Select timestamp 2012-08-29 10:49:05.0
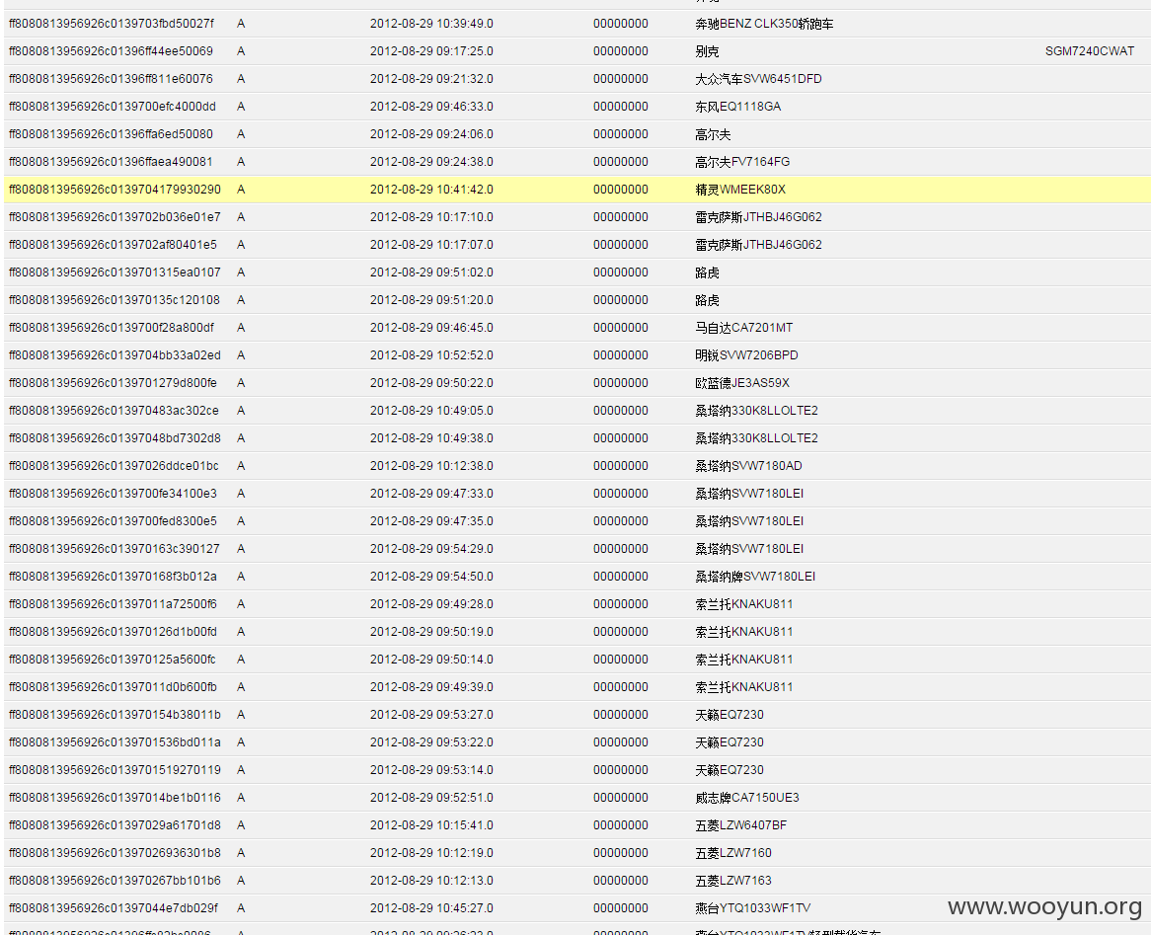1151x935 pixels. coord(431,411)
